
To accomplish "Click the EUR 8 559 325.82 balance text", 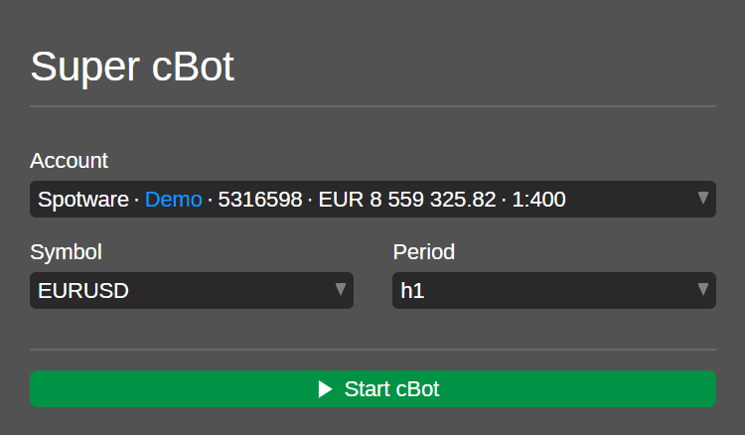I will click(x=407, y=200).
